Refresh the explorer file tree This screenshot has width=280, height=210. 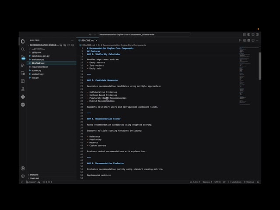pos(69,45)
